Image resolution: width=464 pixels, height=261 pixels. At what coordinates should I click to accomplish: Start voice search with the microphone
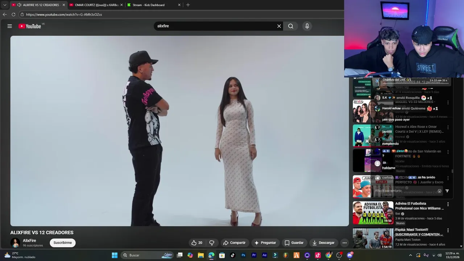(x=307, y=26)
